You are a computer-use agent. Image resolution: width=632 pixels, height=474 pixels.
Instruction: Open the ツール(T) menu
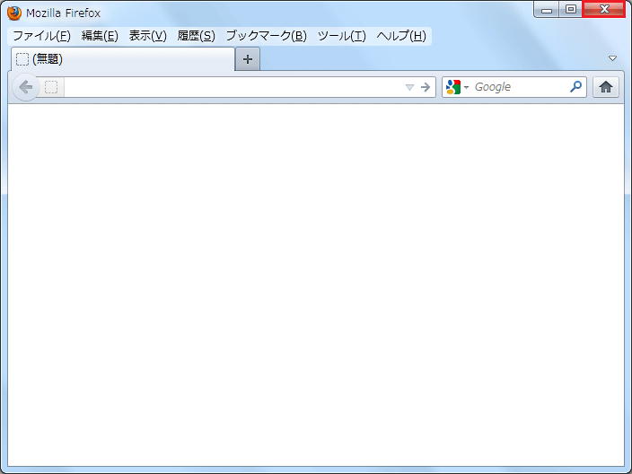click(341, 36)
